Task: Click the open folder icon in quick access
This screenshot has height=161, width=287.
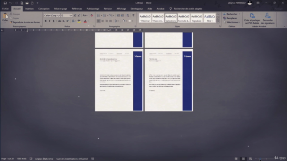Action: [27, 3]
